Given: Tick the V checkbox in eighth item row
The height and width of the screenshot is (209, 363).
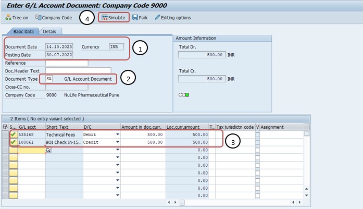Looking at the screenshot, I should pyautogui.click(x=257, y=188).
